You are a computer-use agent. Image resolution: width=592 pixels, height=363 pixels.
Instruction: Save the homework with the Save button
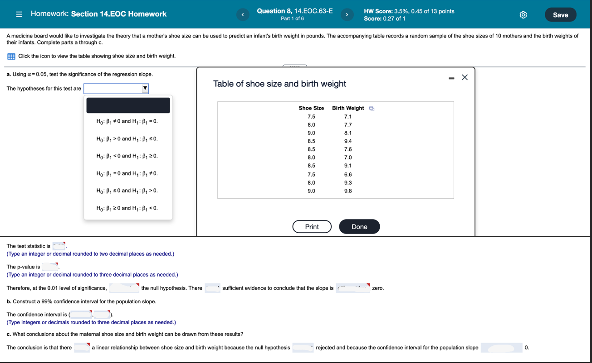[560, 14]
